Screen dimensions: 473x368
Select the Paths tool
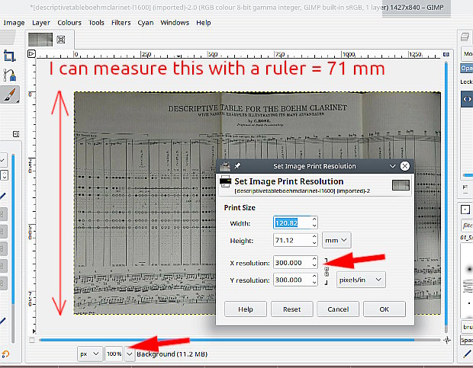(x=9, y=75)
